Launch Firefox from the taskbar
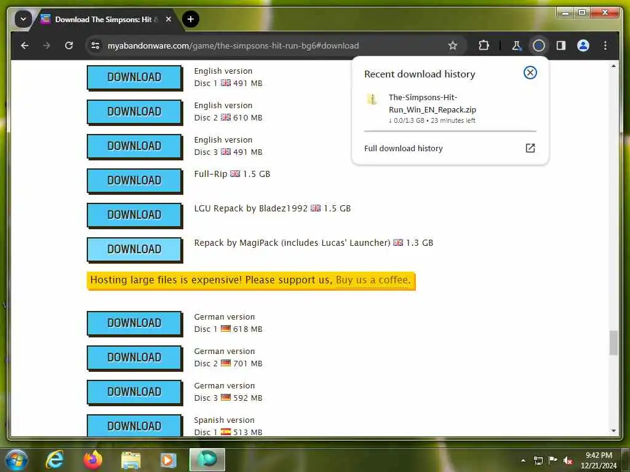 point(93,460)
